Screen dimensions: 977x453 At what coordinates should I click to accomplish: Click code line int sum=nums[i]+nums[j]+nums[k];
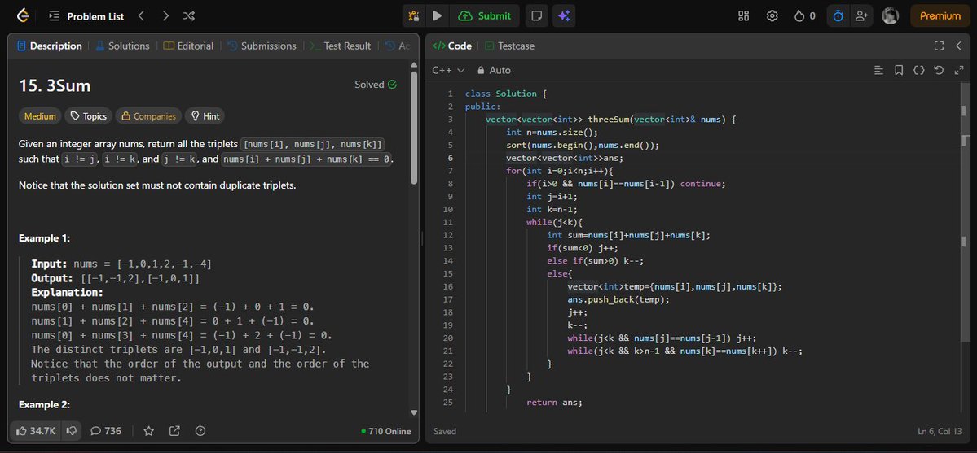pyautogui.click(x=628, y=235)
